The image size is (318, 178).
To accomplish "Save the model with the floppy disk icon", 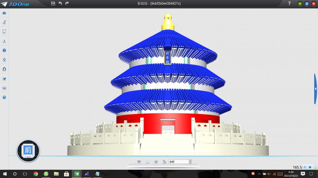I will pos(53,3).
